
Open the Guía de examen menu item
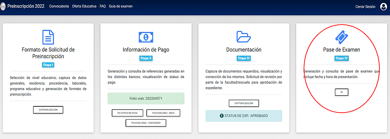point(121,6)
